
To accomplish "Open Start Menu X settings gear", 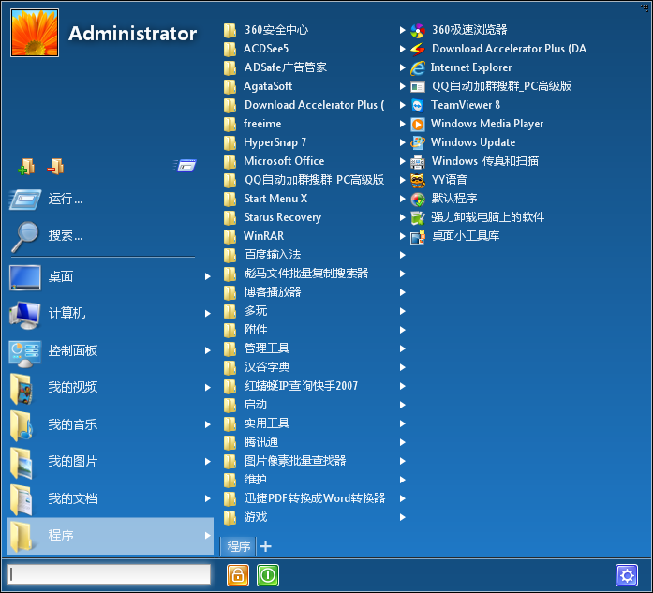I will point(627,575).
